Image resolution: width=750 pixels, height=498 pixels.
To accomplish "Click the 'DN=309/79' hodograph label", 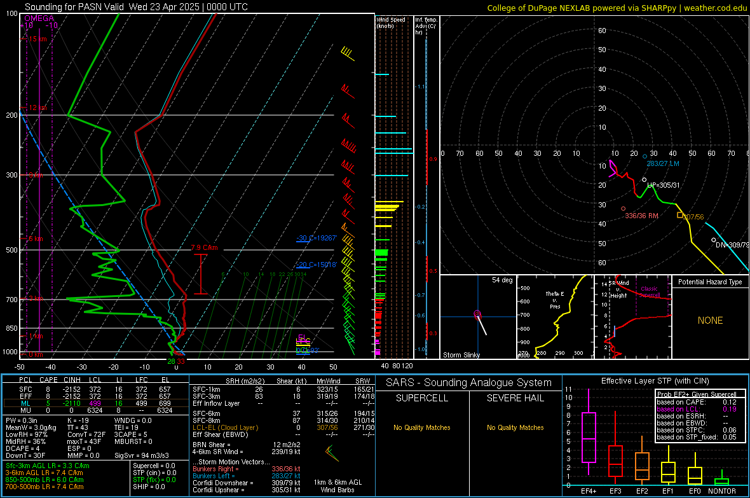I will pos(732,245).
